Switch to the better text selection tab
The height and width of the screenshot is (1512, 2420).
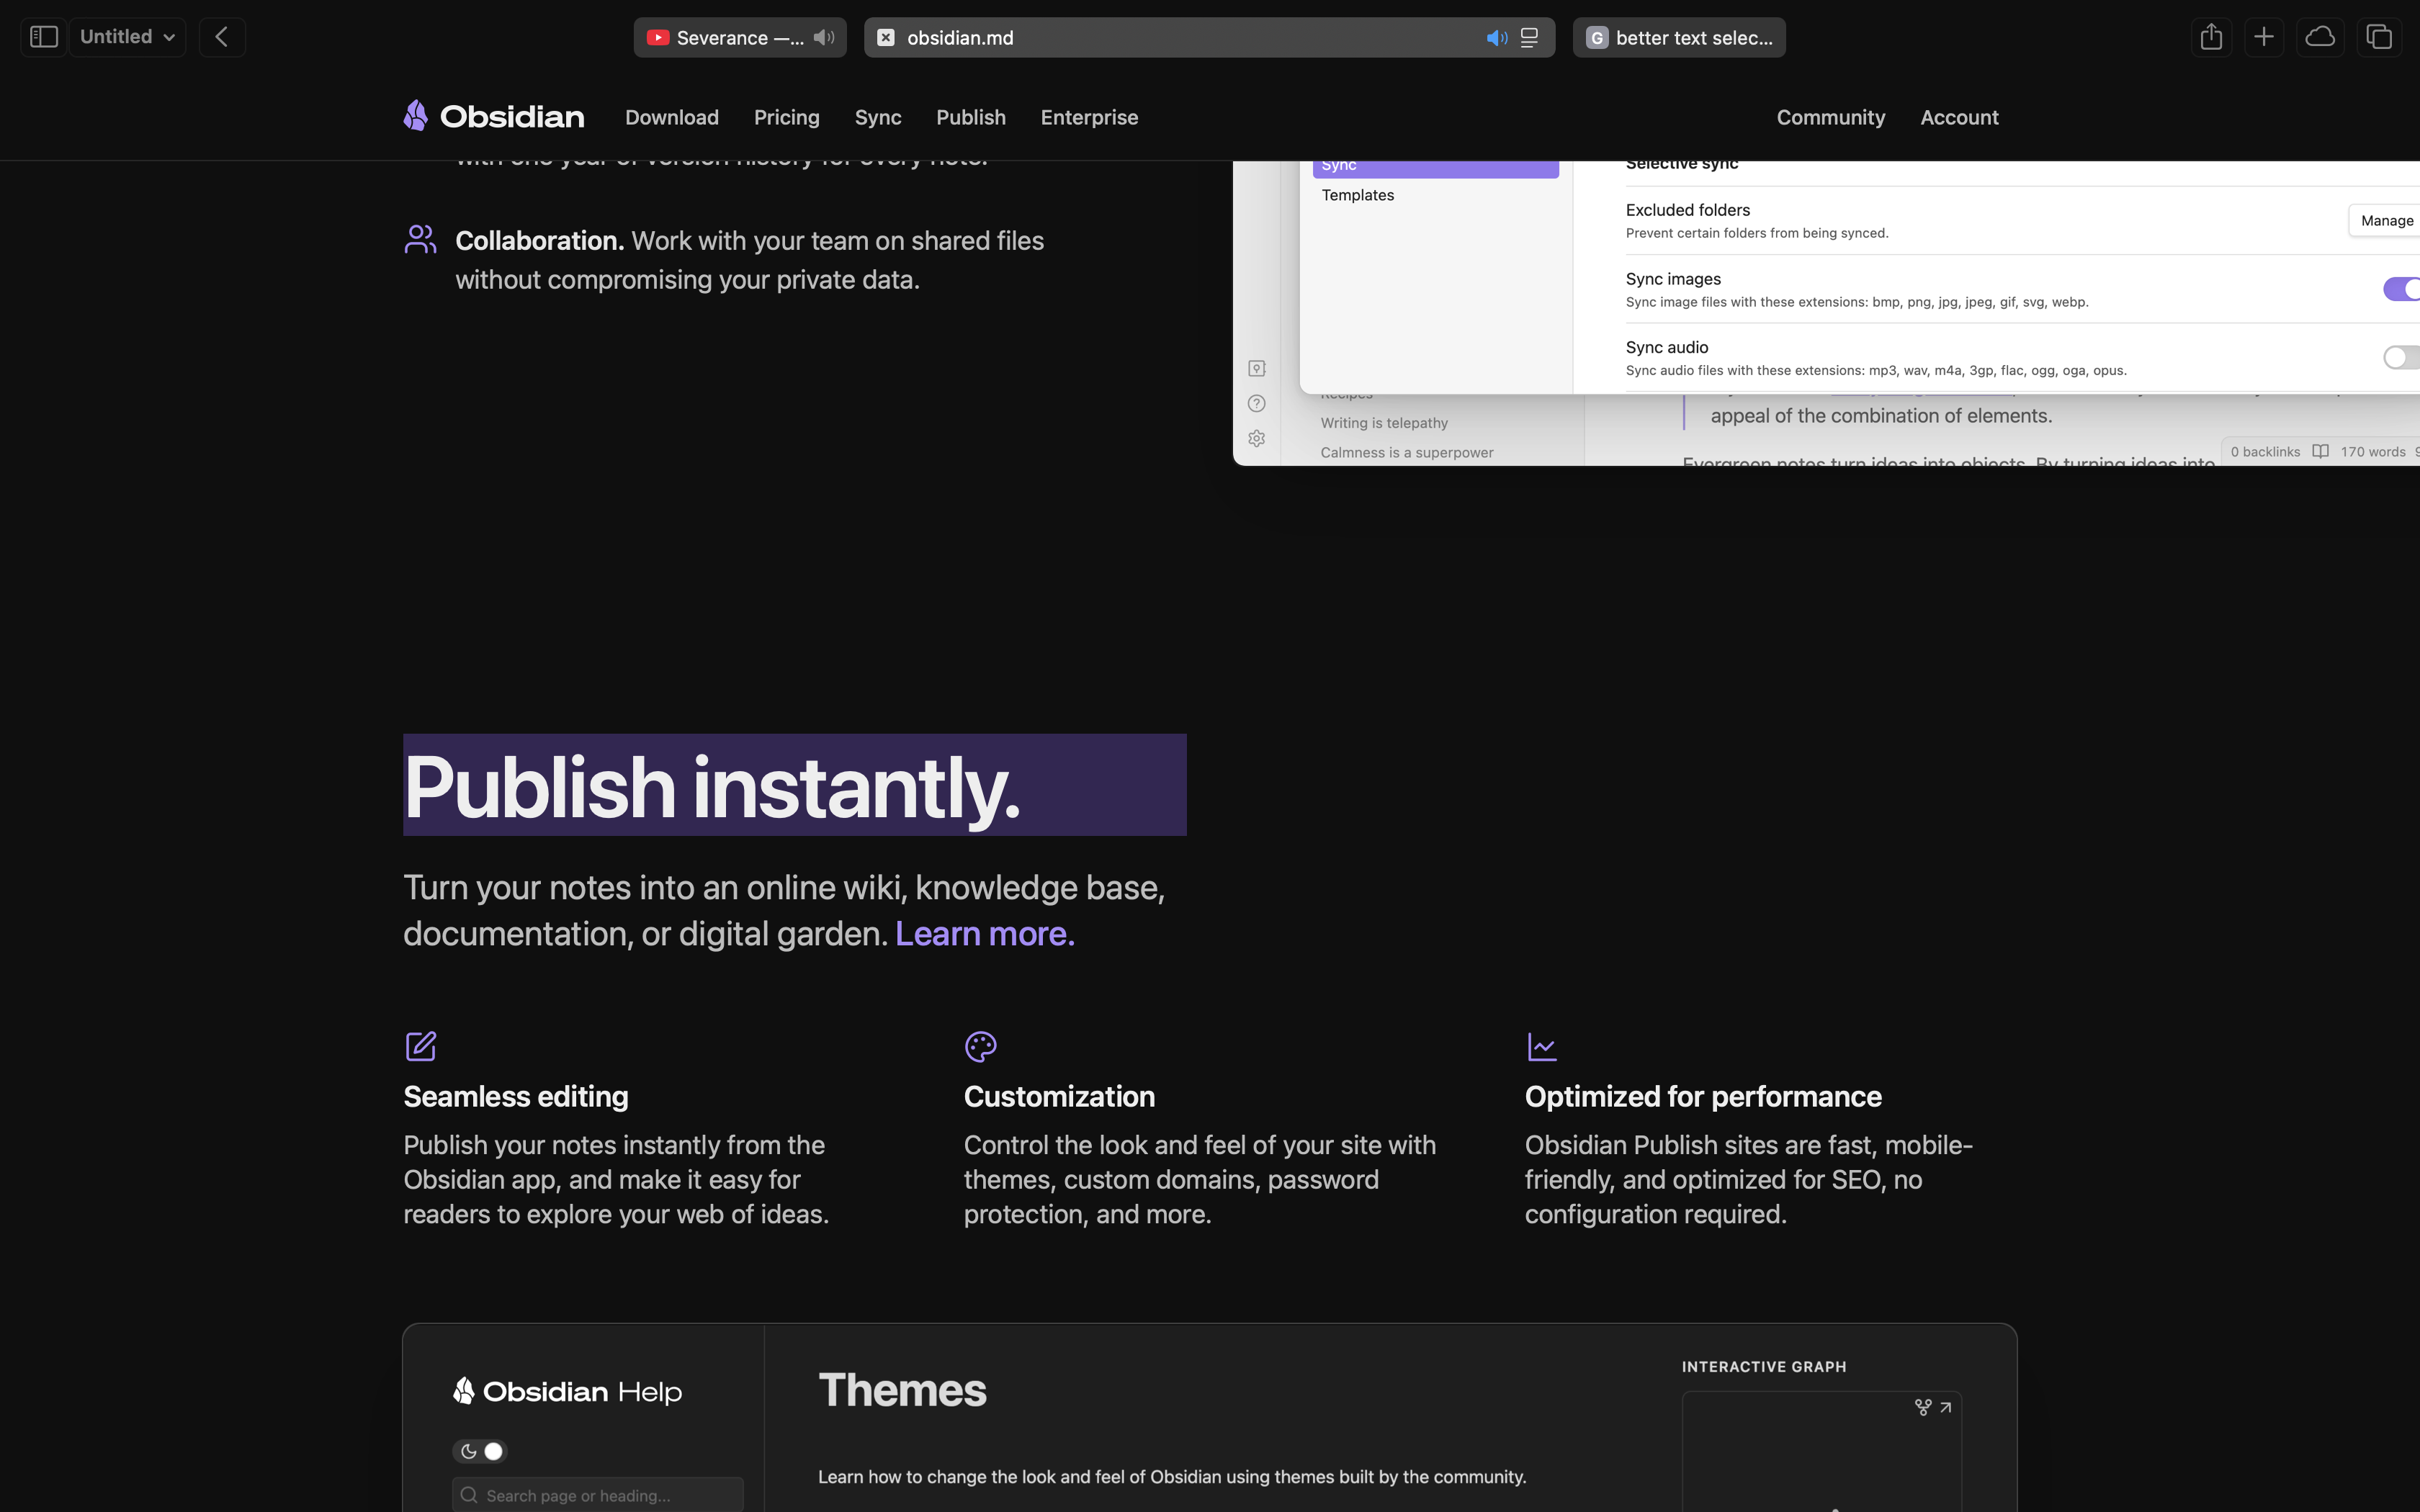(x=1680, y=38)
